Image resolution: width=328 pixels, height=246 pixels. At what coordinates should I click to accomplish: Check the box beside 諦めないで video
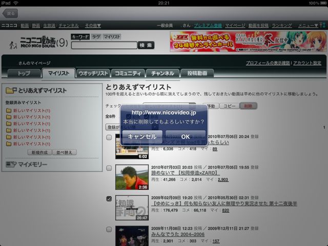coord(109,168)
